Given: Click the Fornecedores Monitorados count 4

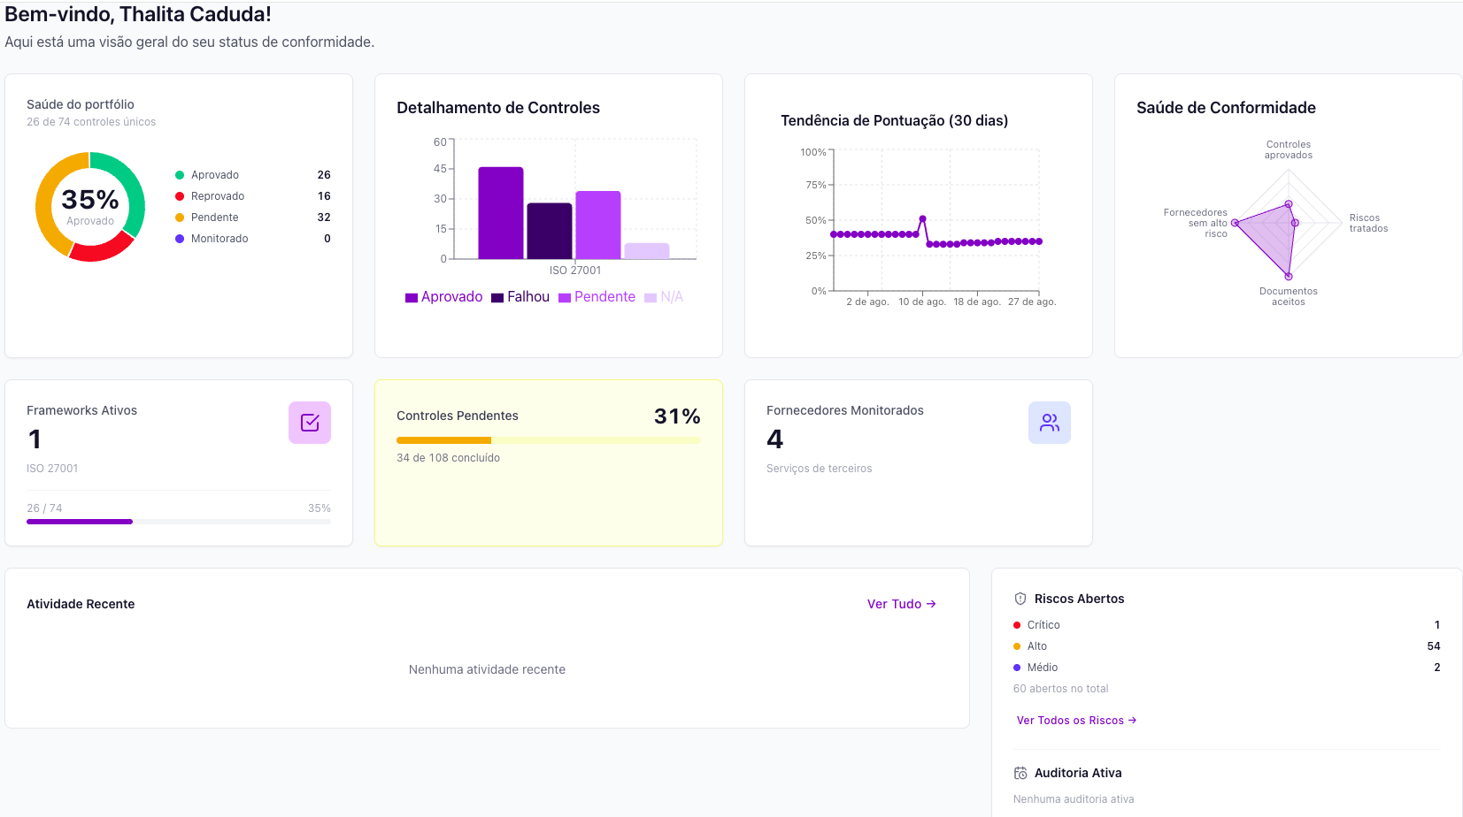Looking at the screenshot, I should 775,439.
